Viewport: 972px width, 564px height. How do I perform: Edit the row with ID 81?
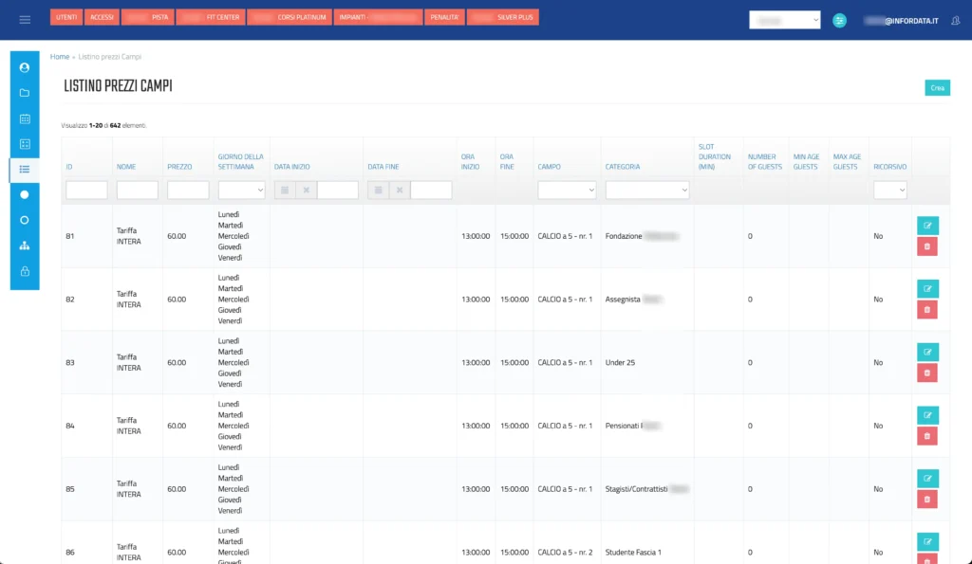(x=926, y=226)
